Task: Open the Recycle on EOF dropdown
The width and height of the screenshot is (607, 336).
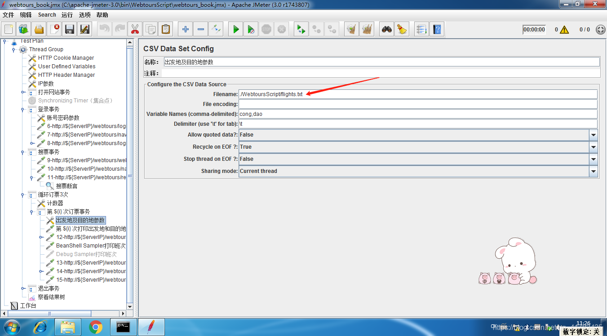Action: click(x=594, y=147)
